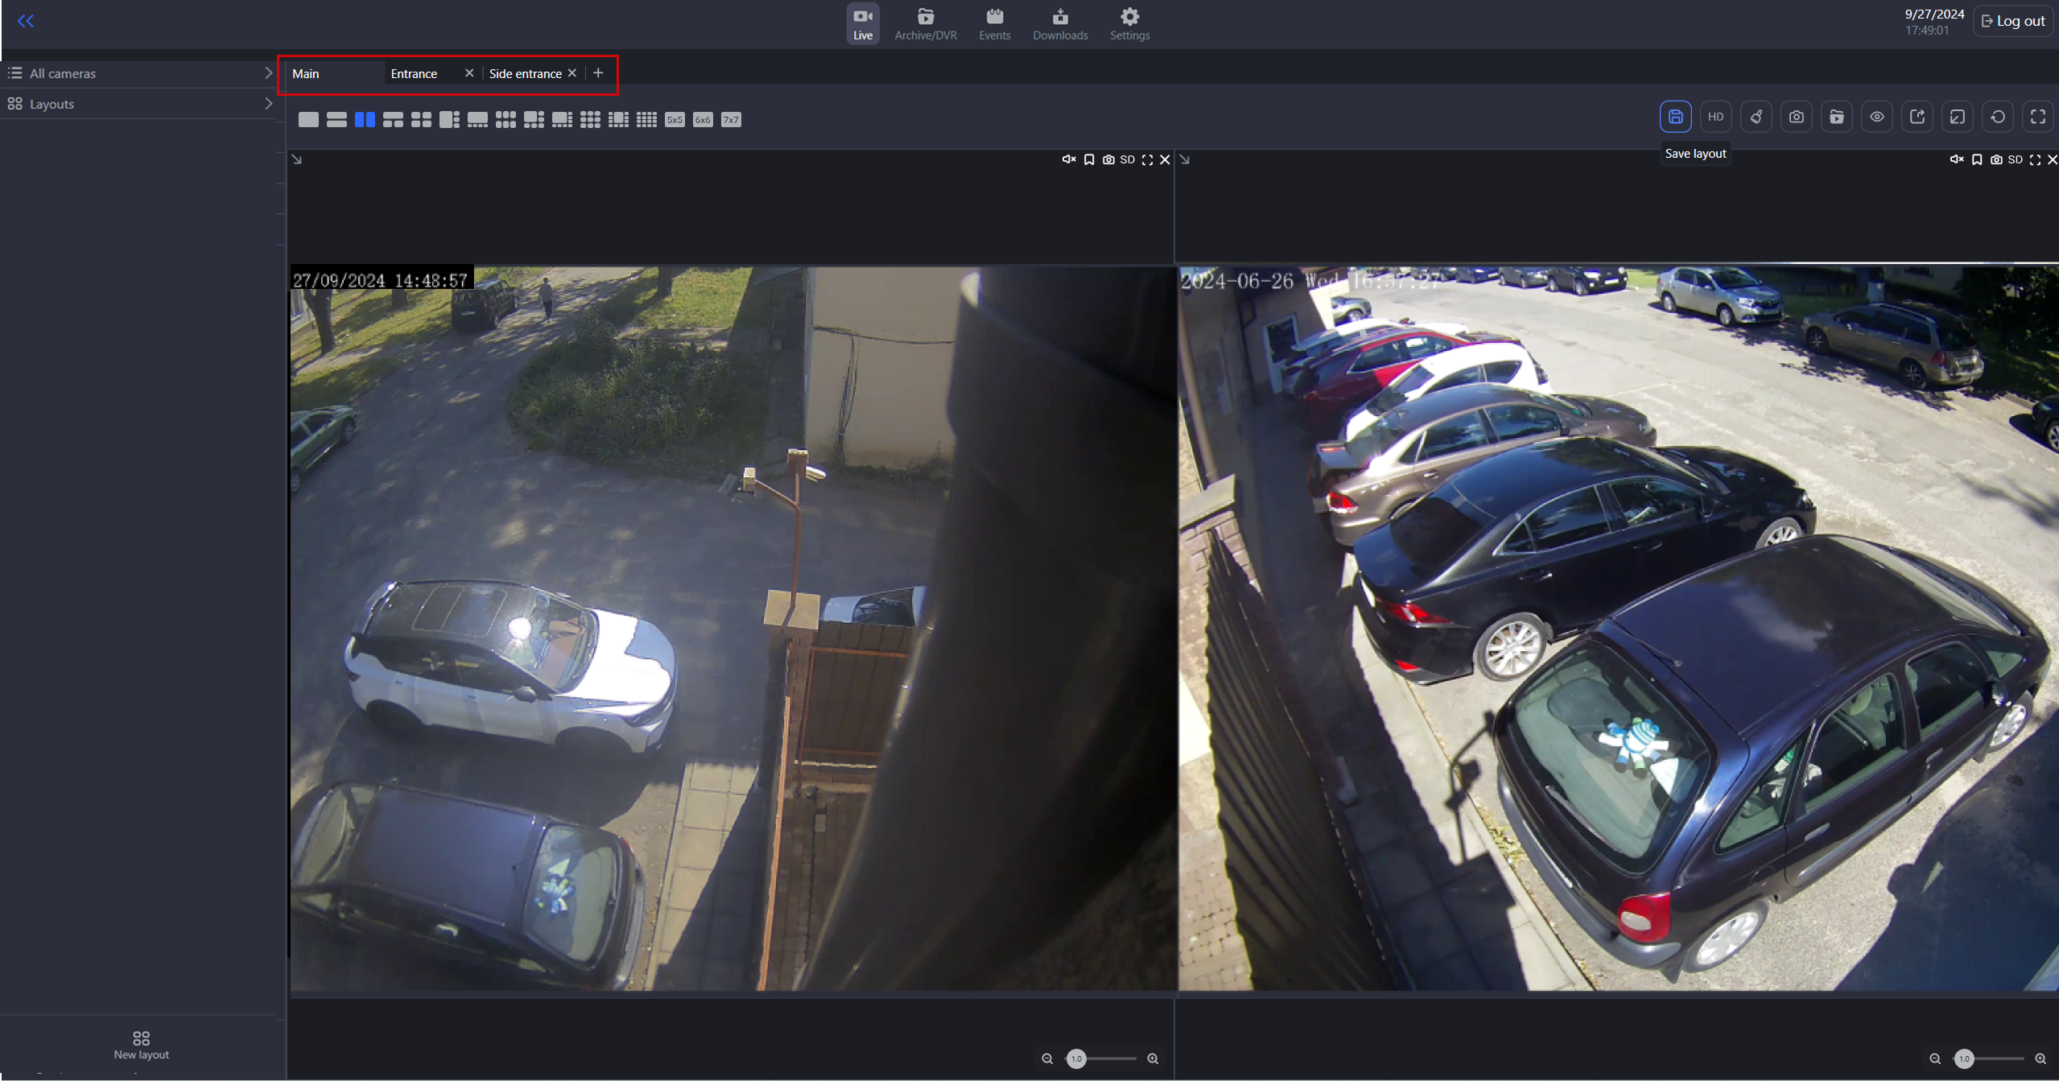Toggle HD mode for all streams

click(1715, 117)
